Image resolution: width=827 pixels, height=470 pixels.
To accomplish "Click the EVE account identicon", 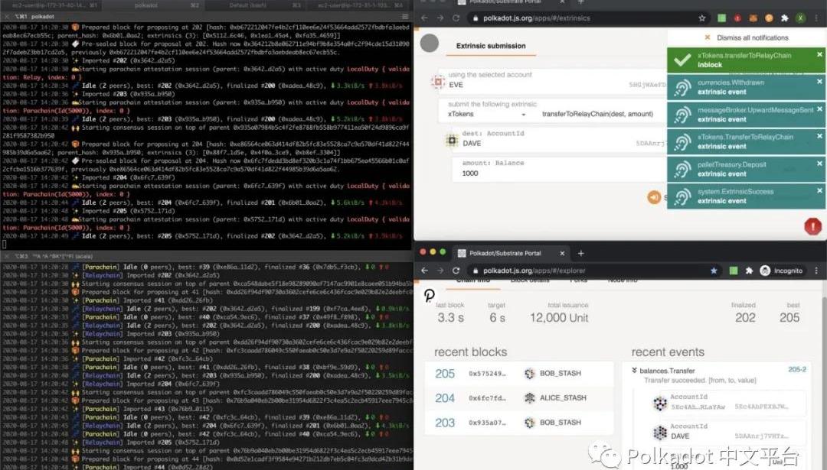I will coord(438,82).
